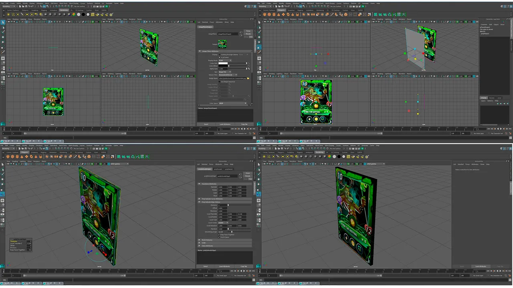The height and width of the screenshot is (288, 513).
Task: Click the Smoothing Angle slider handle
Action: 232,232
